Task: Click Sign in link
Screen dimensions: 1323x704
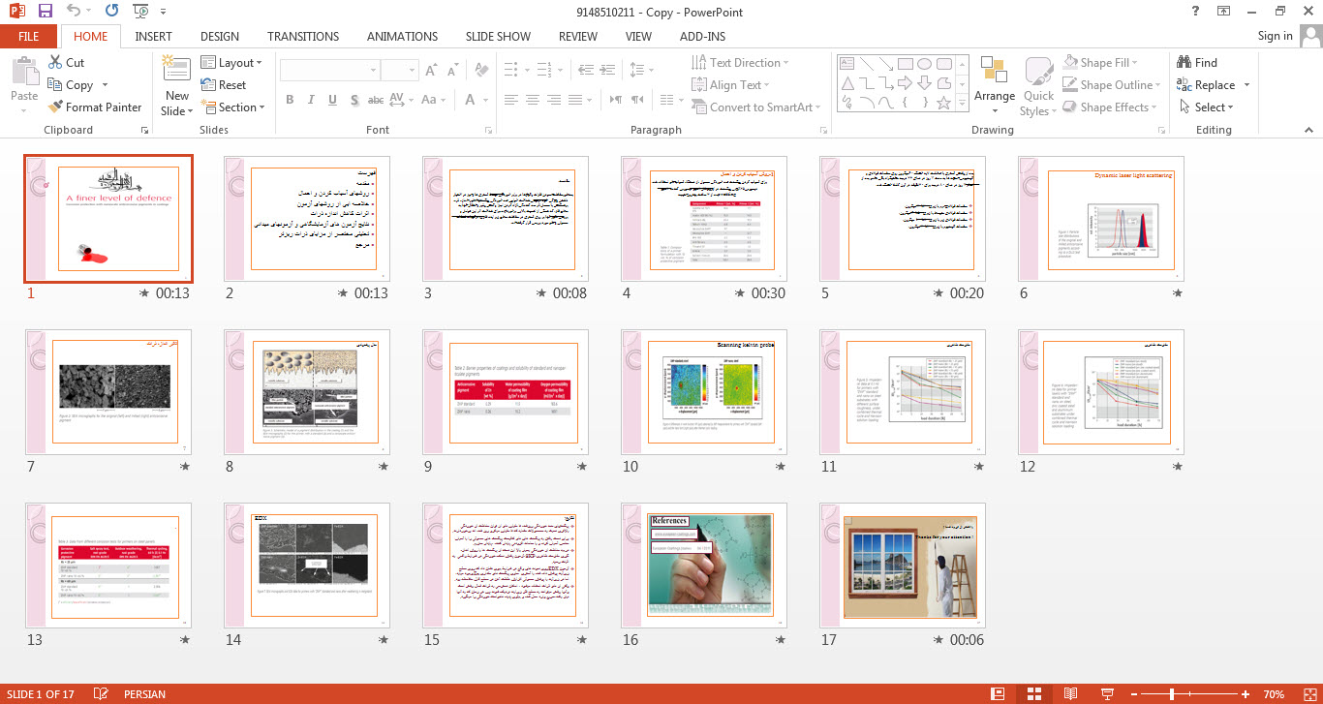Action: [x=1275, y=36]
